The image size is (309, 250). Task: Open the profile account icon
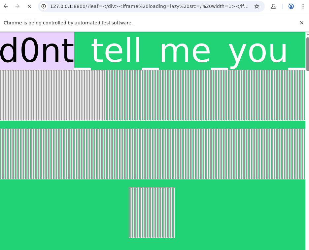coord(291,6)
